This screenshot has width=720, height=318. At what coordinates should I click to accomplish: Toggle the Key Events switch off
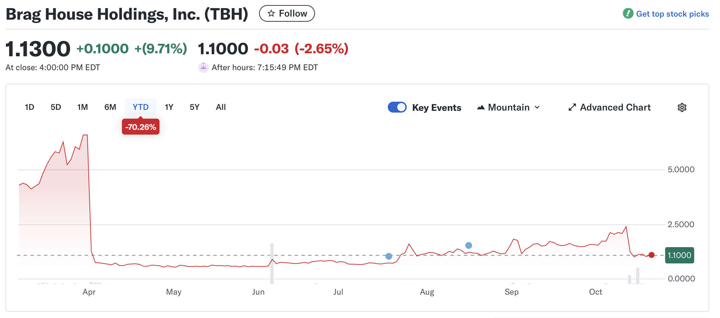397,107
